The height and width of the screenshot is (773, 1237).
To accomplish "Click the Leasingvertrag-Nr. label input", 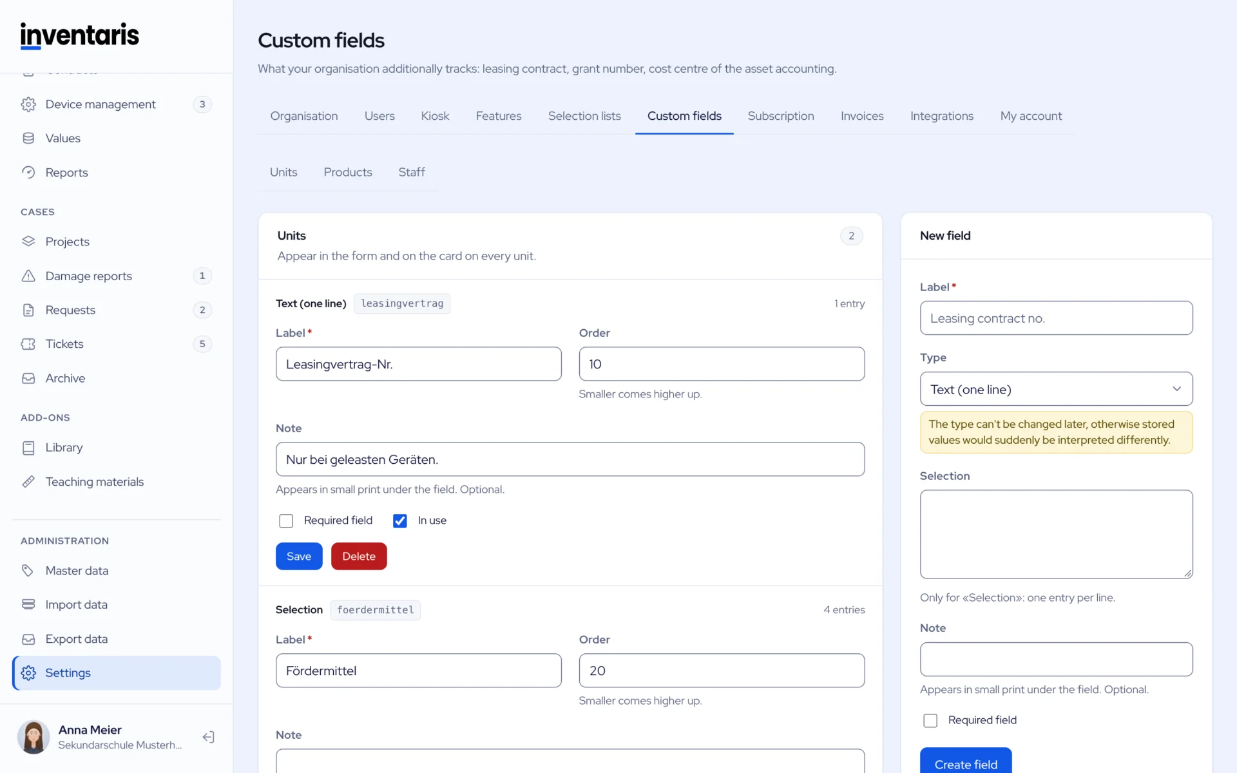I will point(419,364).
